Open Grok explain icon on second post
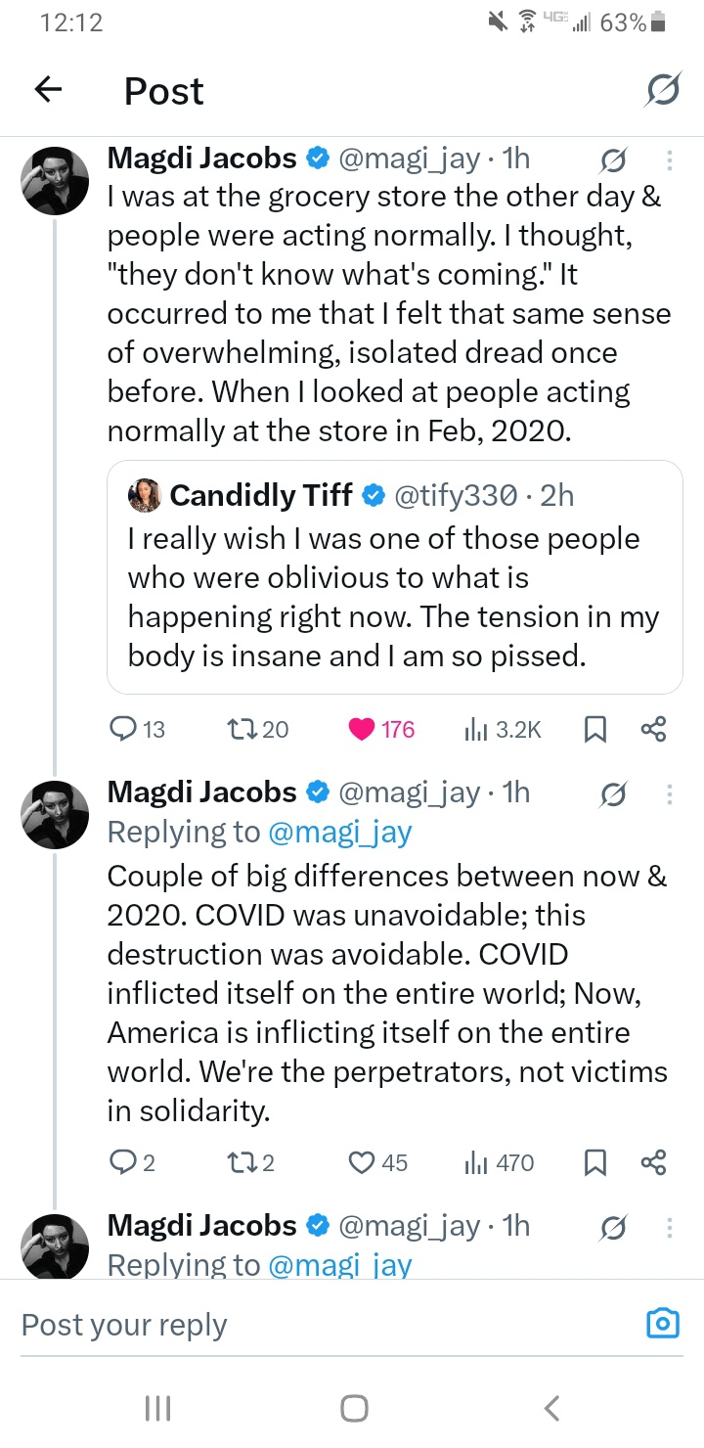The height and width of the screenshot is (1448, 704). pos(614,793)
